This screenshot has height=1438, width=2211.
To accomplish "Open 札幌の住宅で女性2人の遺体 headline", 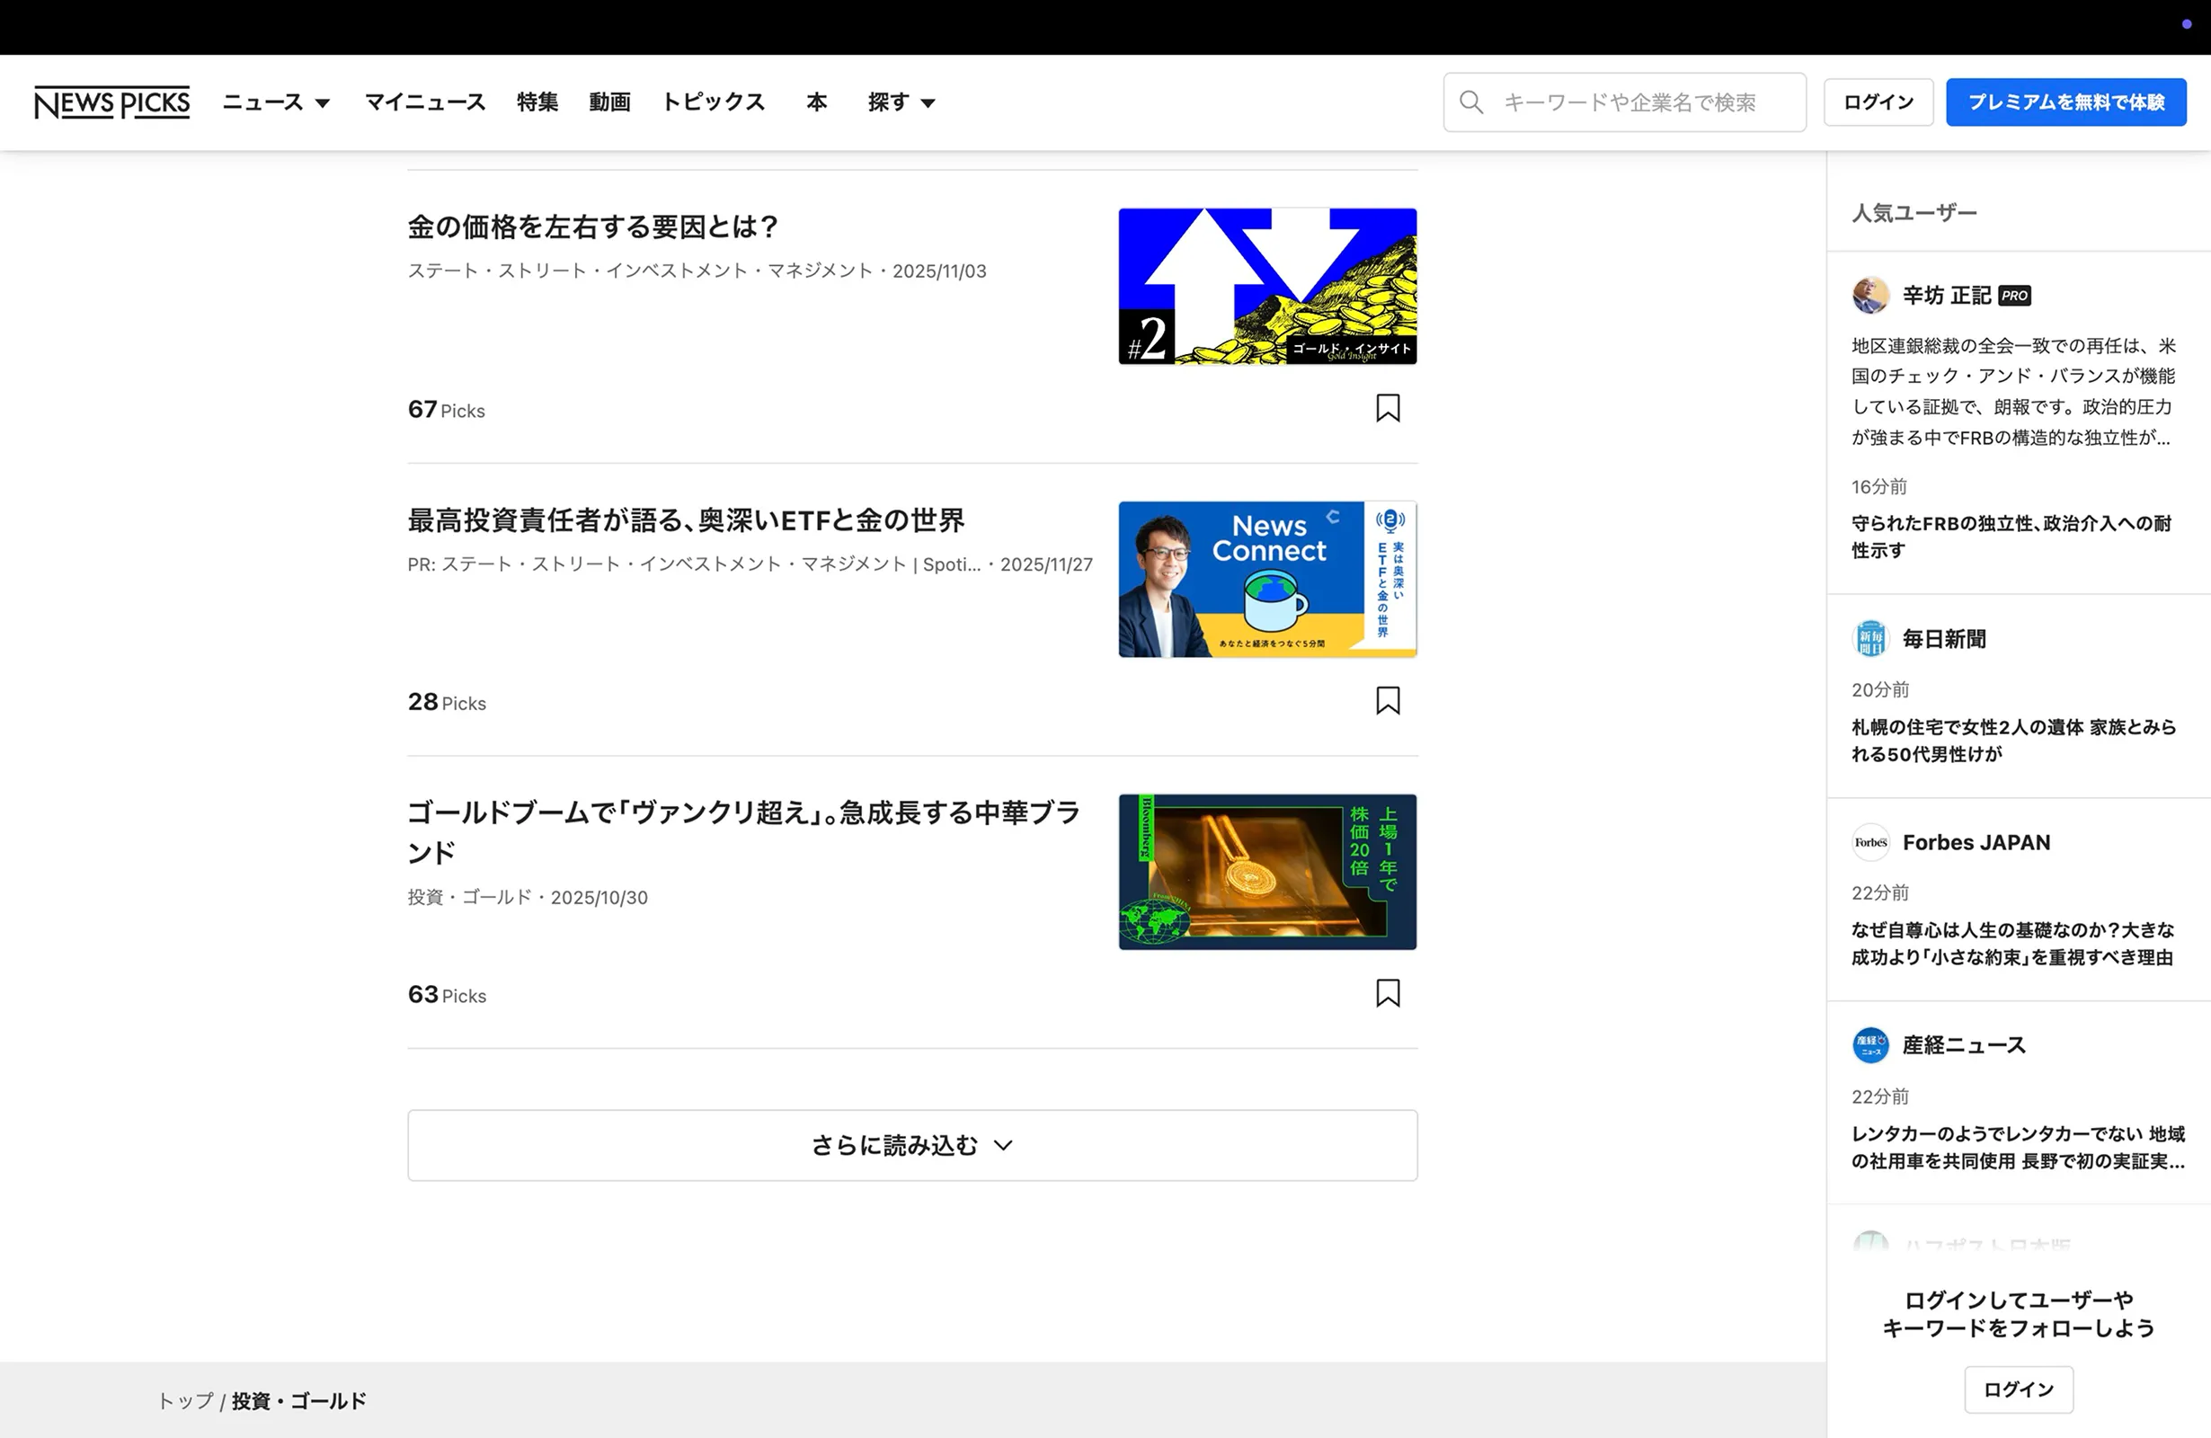I will click(x=2013, y=741).
